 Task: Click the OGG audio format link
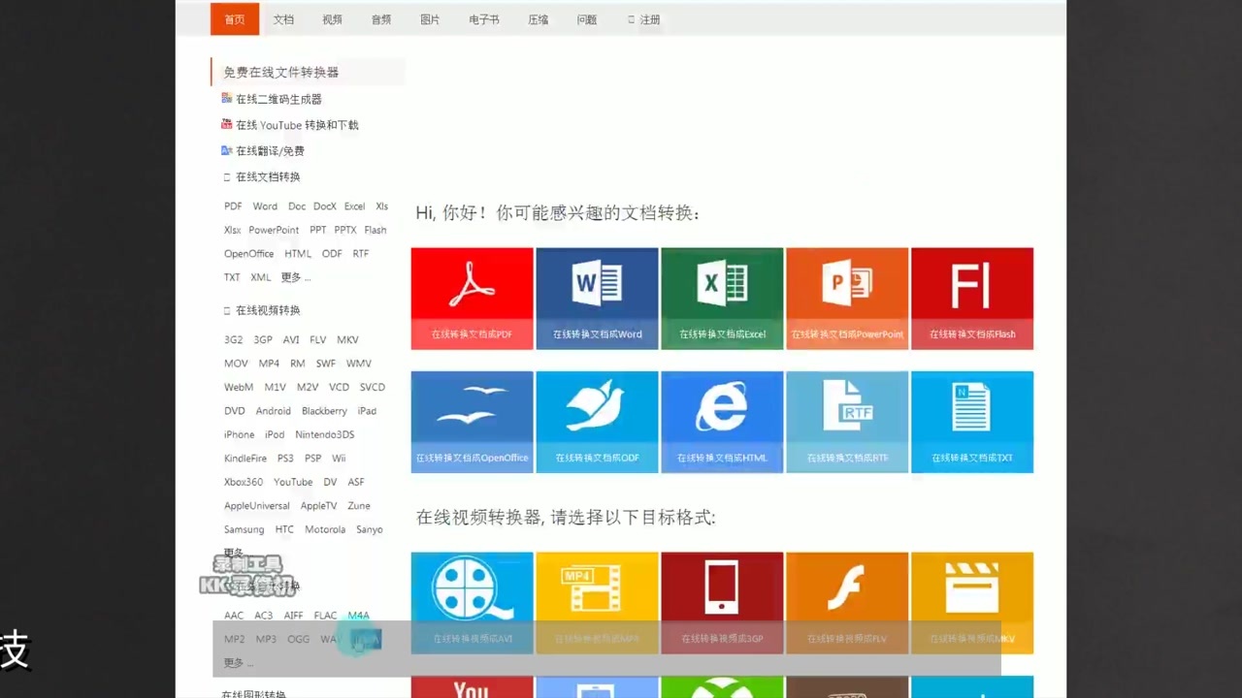click(299, 639)
